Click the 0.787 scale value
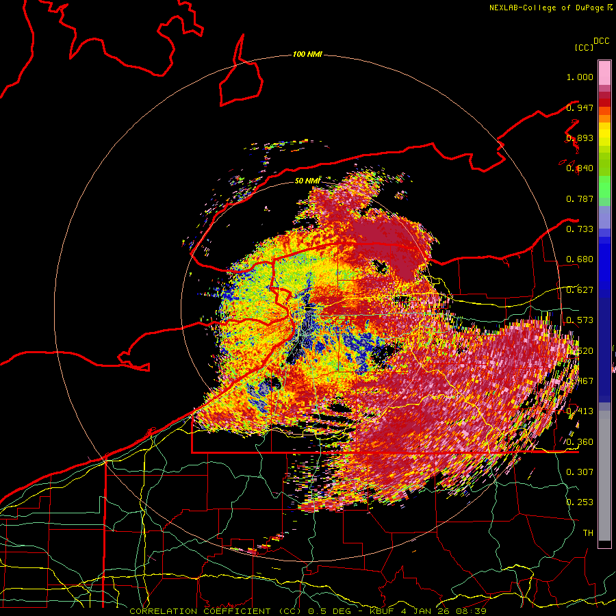Viewport: 616px width, 616px height. [x=580, y=198]
